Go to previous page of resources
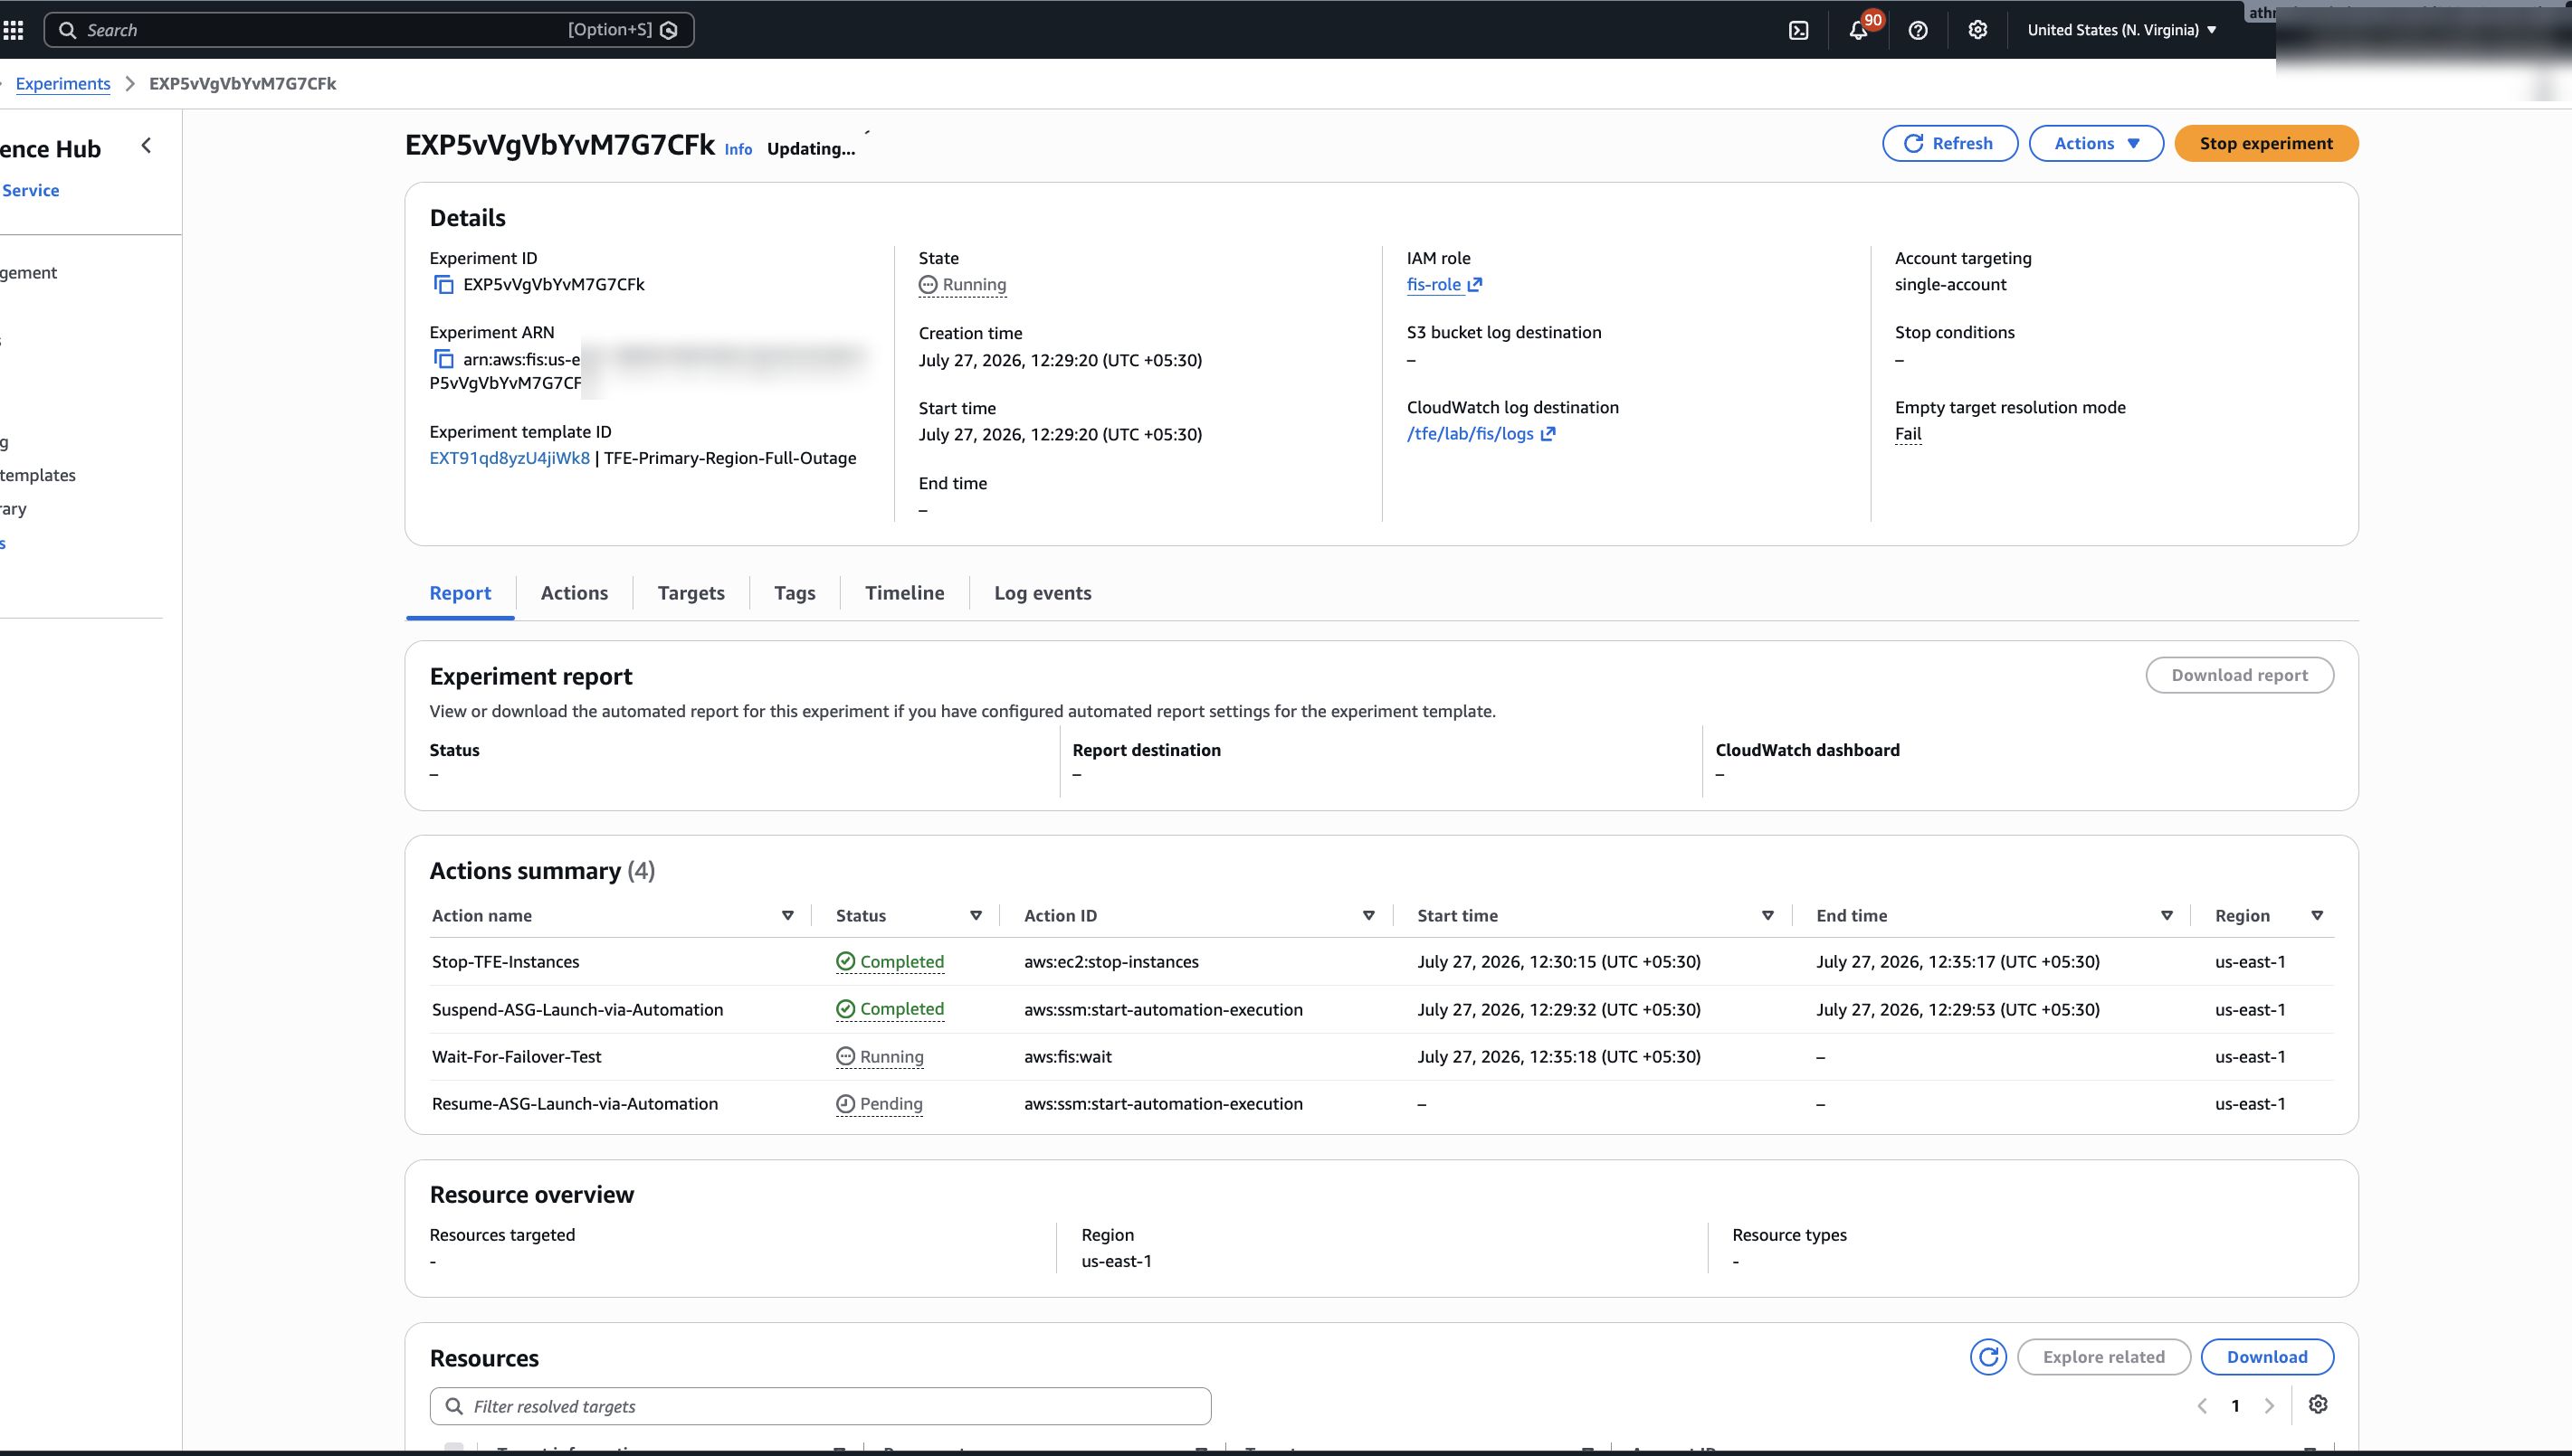 point(2202,1406)
